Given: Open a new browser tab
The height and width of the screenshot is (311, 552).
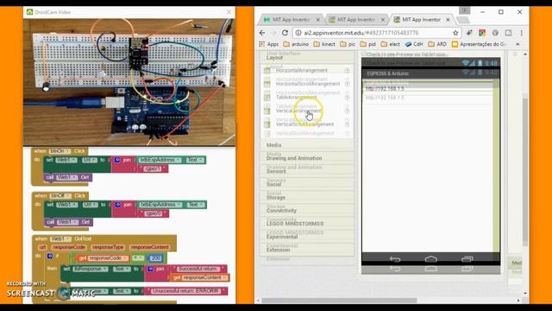Looking at the screenshot, I should (463, 20).
